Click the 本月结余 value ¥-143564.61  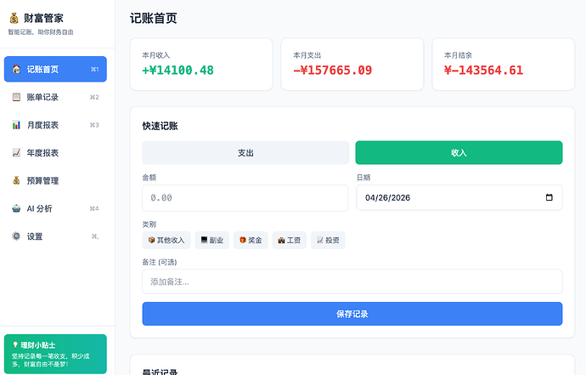click(x=483, y=70)
